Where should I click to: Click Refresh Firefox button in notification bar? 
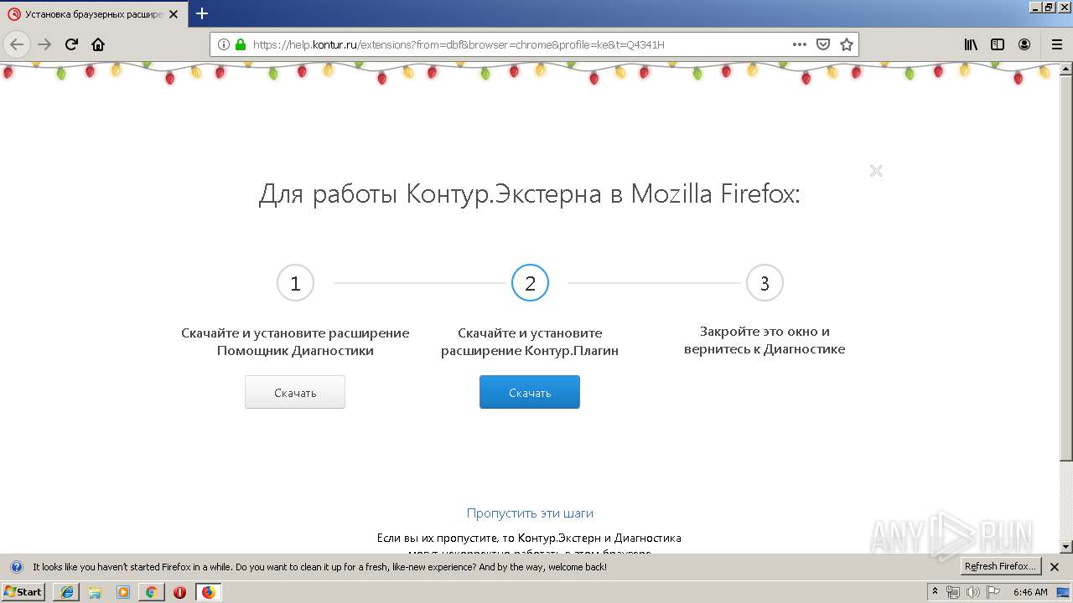click(x=1001, y=566)
